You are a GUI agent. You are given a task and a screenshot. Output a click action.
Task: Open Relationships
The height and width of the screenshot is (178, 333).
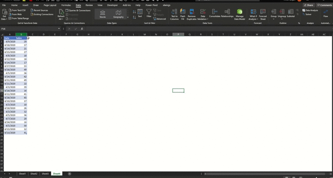point(227,13)
